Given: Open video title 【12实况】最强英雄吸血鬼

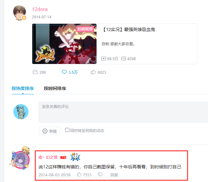Looking at the screenshot, I should 129,29.
